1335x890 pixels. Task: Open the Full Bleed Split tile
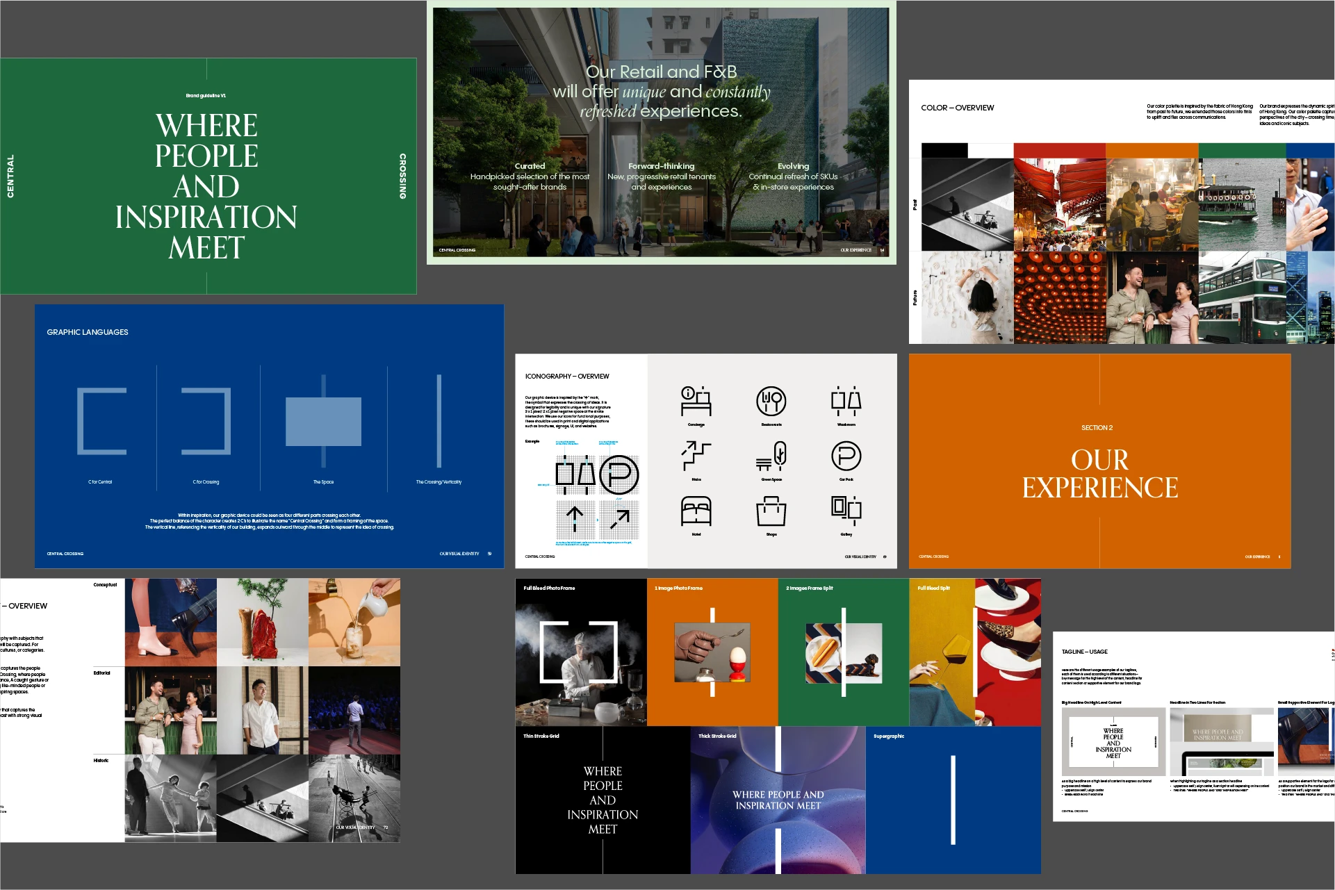click(975, 652)
